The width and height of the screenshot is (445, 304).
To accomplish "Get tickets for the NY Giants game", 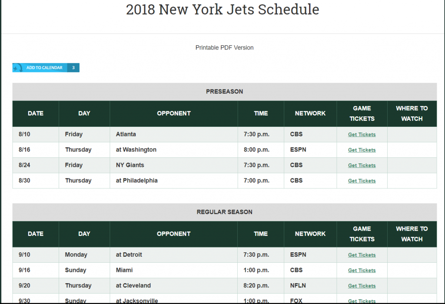I will [x=362, y=165].
